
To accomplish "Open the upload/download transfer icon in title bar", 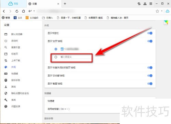I will point(139,4).
